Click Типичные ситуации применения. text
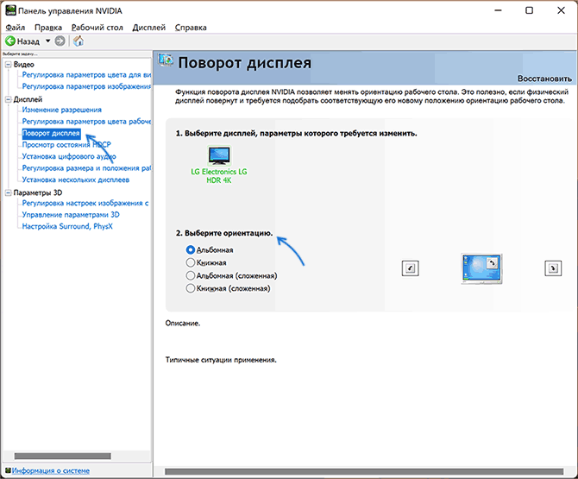Screen dimensions: 578x479 tap(221, 360)
